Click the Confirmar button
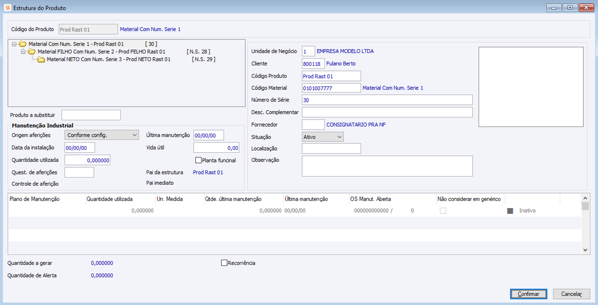The image size is (598, 305). click(528, 294)
